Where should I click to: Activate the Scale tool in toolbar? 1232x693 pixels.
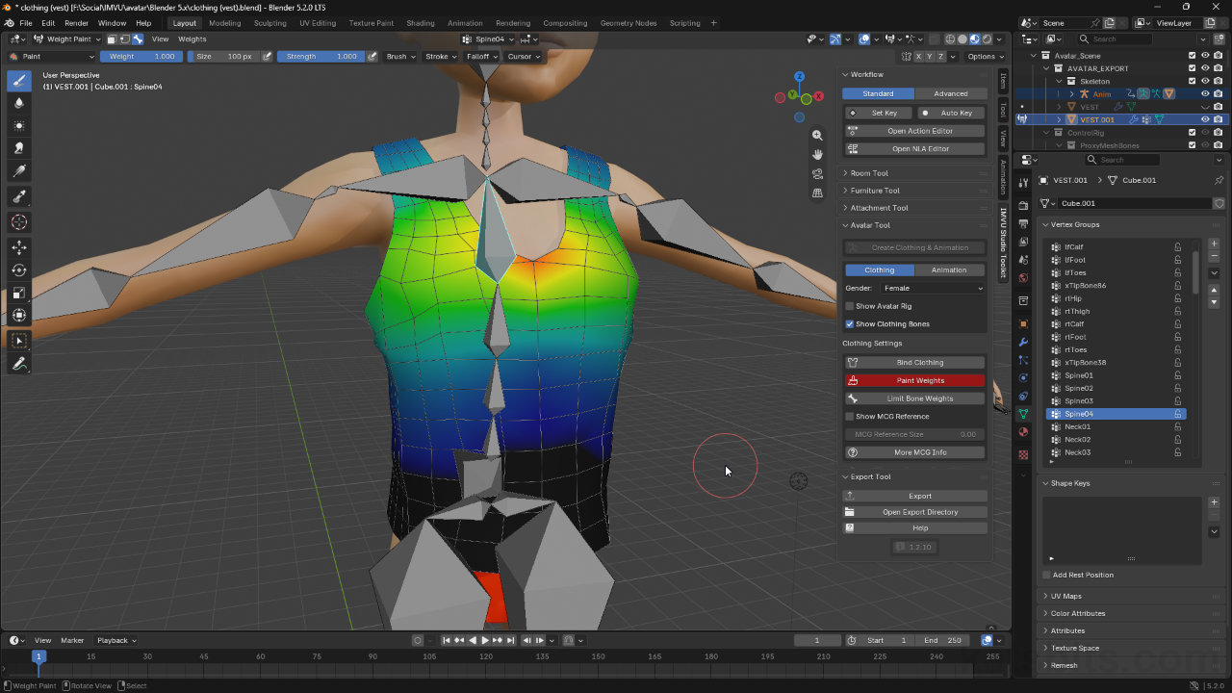tap(19, 293)
